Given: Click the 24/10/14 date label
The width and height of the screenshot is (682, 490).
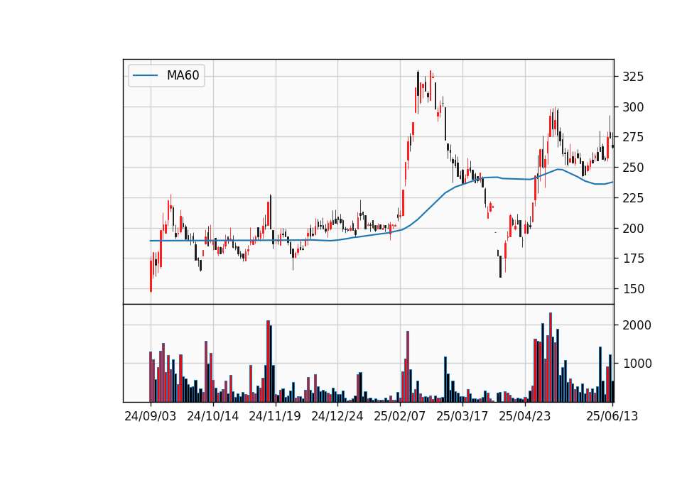Looking at the screenshot, I should click(x=212, y=417).
